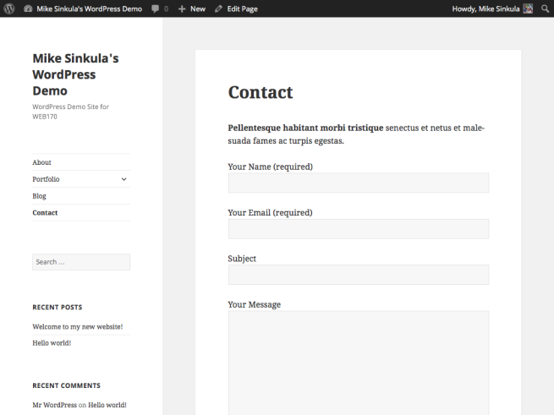Click Mike Sinkula's avatar thumbnail
Viewport: 554px width, 415px height.
pyautogui.click(x=528, y=8)
